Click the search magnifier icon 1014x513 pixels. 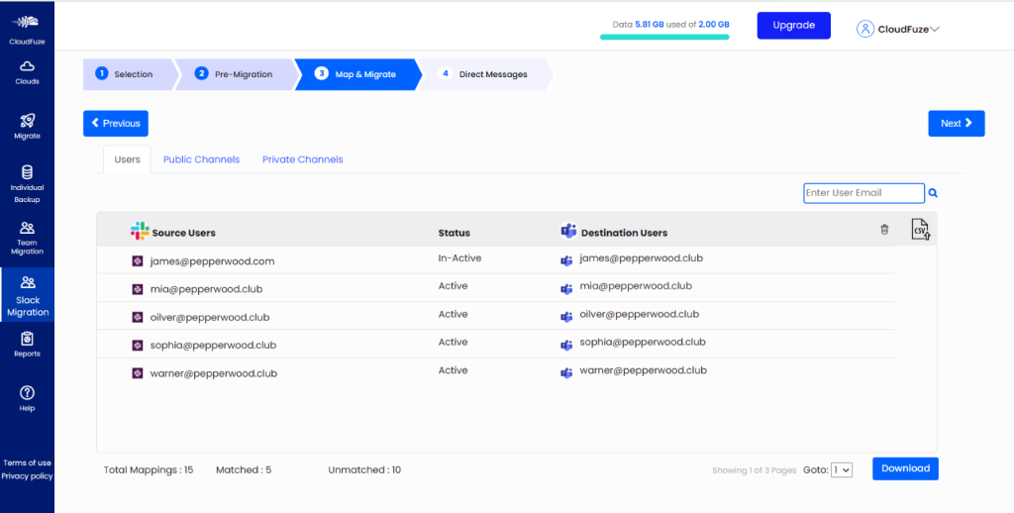click(933, 193)
